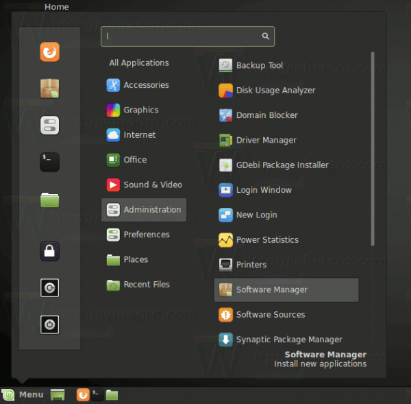The image size is (411, 404).
Task: Open Files from the panel launcher
Action: (x=112, y=395)
